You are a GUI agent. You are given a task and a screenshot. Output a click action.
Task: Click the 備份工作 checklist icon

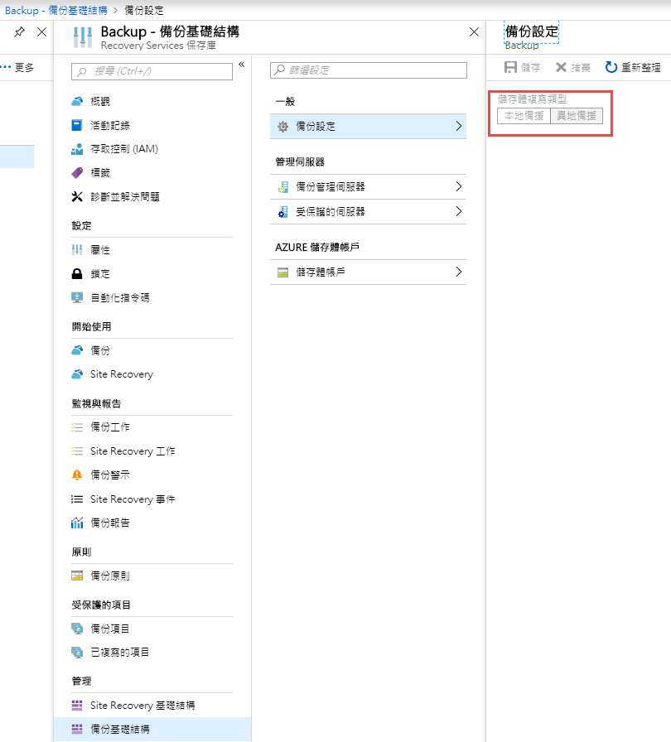[77, 426]
